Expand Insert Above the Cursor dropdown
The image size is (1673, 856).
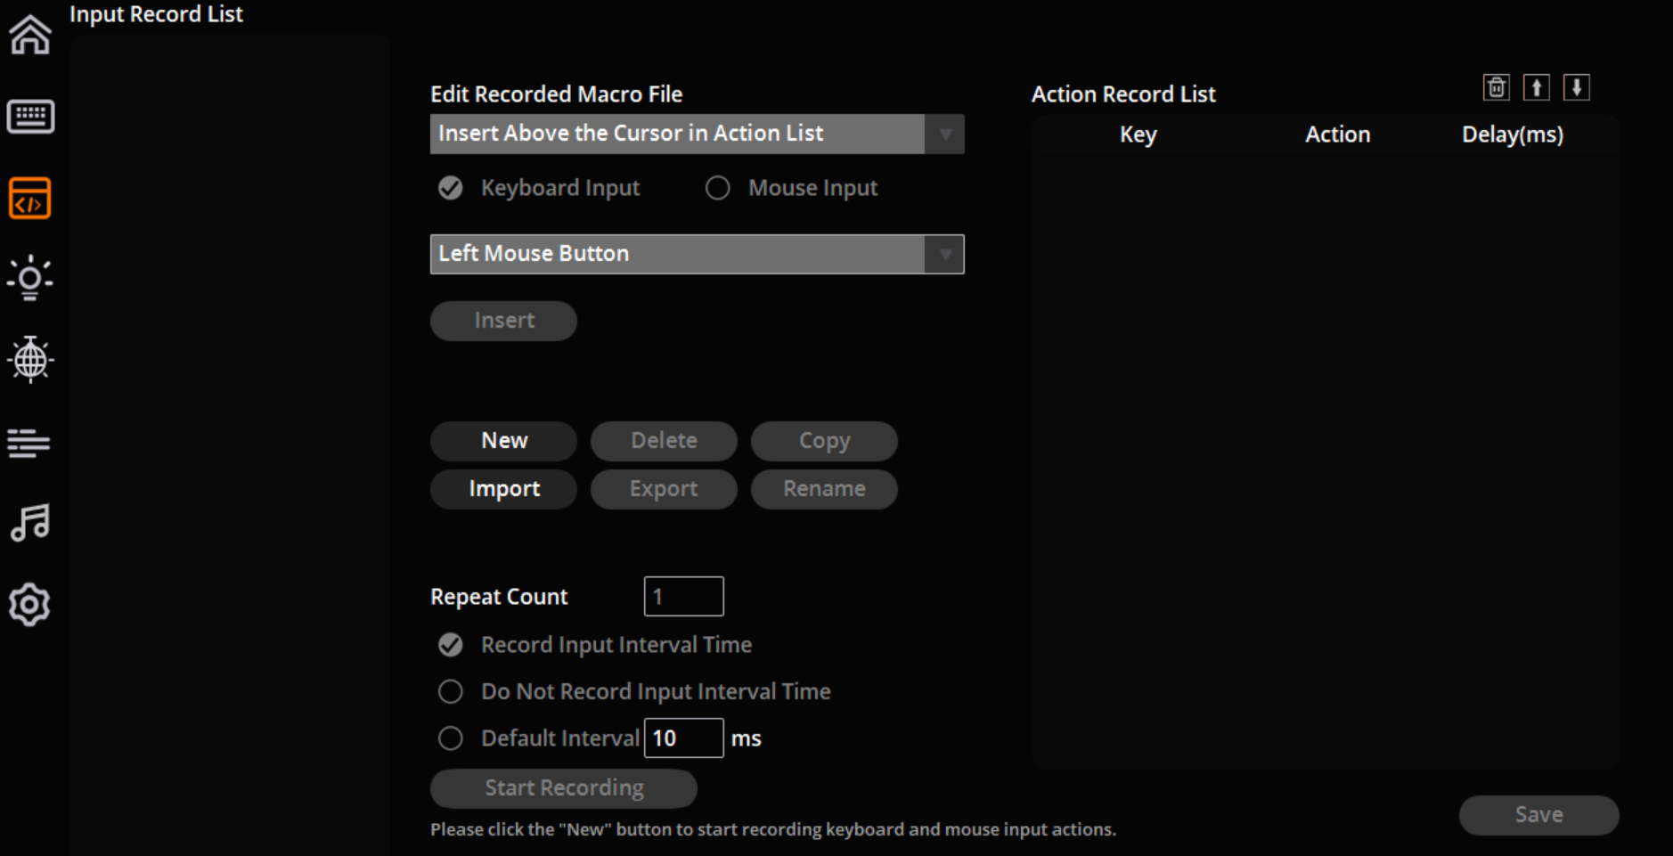[x=944, y=134]
